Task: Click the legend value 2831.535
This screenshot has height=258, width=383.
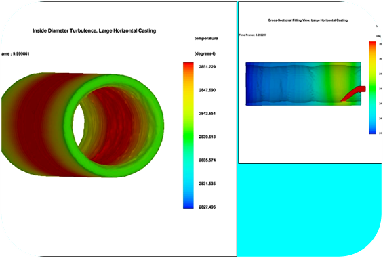Action: (x=207, y=184)
